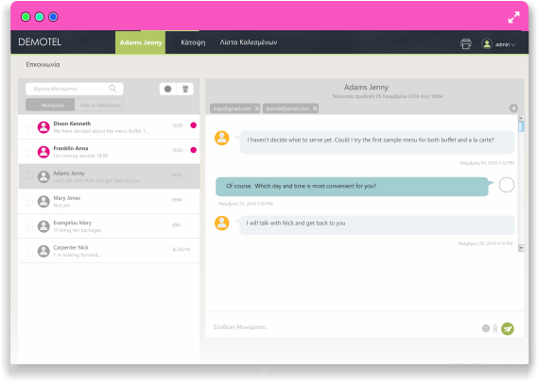Switch to the Κάτοψη tab
Image resolution: width=538 pixels, height=382 pixels.
click(193, 42)
